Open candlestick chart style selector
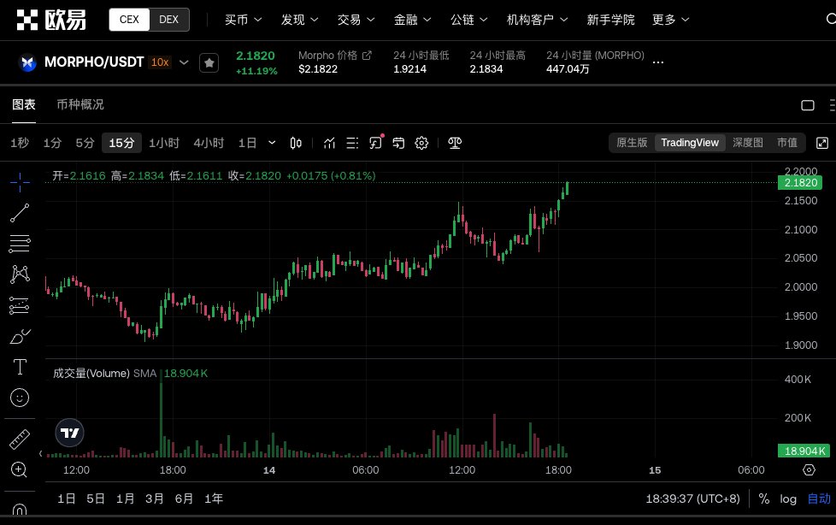836x525 pixels. tap(296, 143)
